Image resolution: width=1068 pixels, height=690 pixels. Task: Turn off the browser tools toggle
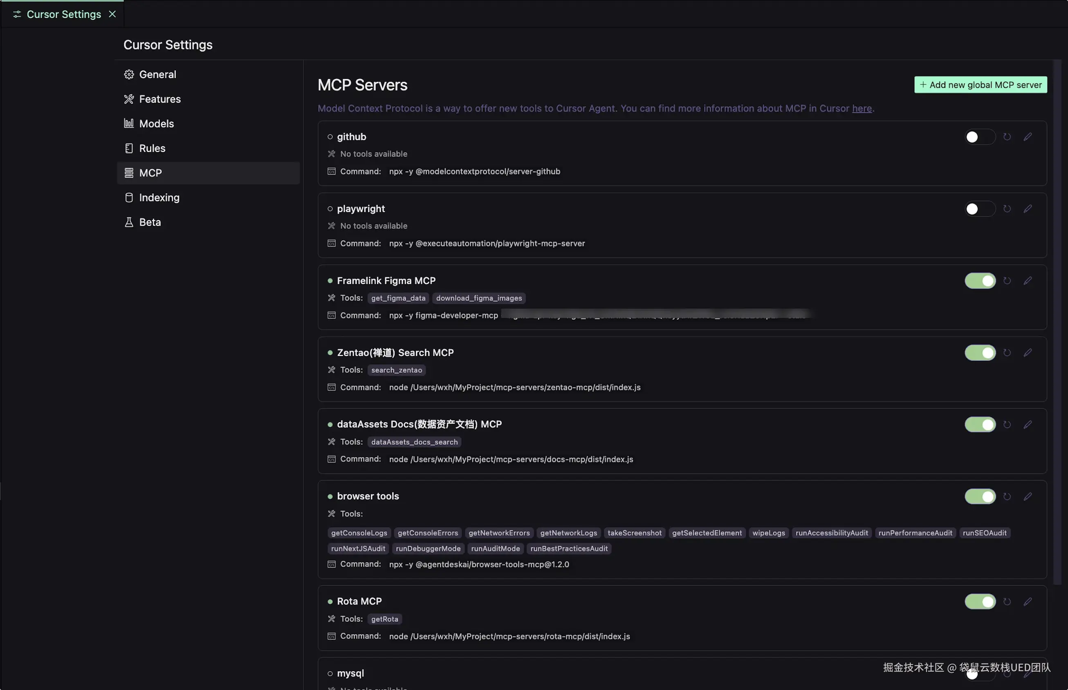coord(980,496)
